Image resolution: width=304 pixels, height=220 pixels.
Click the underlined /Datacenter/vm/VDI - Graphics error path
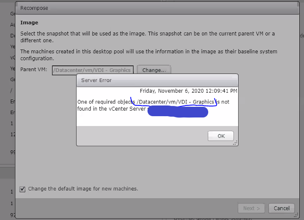(175, 102)
